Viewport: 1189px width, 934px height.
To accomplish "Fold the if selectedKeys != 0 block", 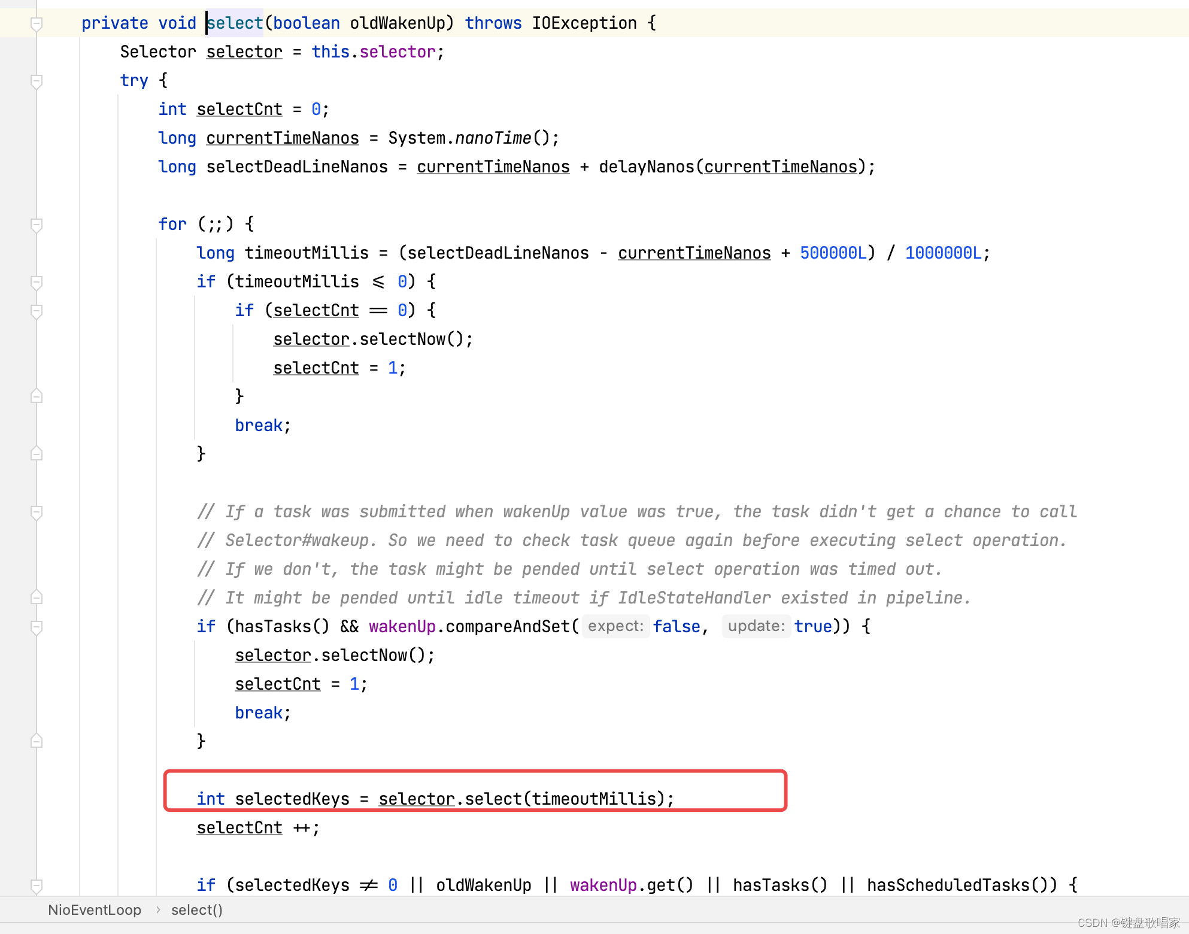I will click(x=37, y=885).
